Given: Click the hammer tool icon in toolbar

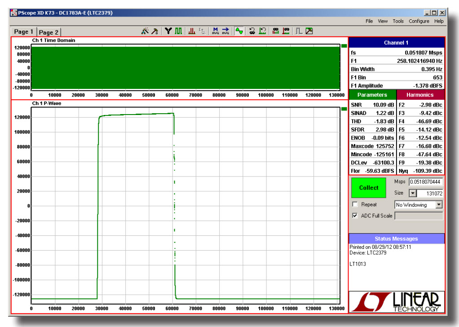Looking at the screenshot, I should (154, 31).
